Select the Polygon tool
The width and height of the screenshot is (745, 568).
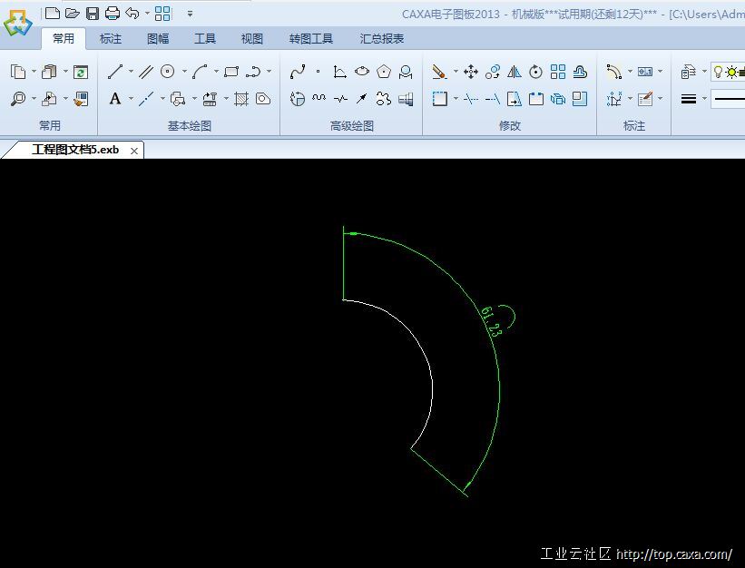pos(384,72)
